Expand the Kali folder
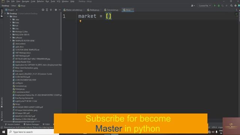The image size is (240, 135). coord(10,25)
